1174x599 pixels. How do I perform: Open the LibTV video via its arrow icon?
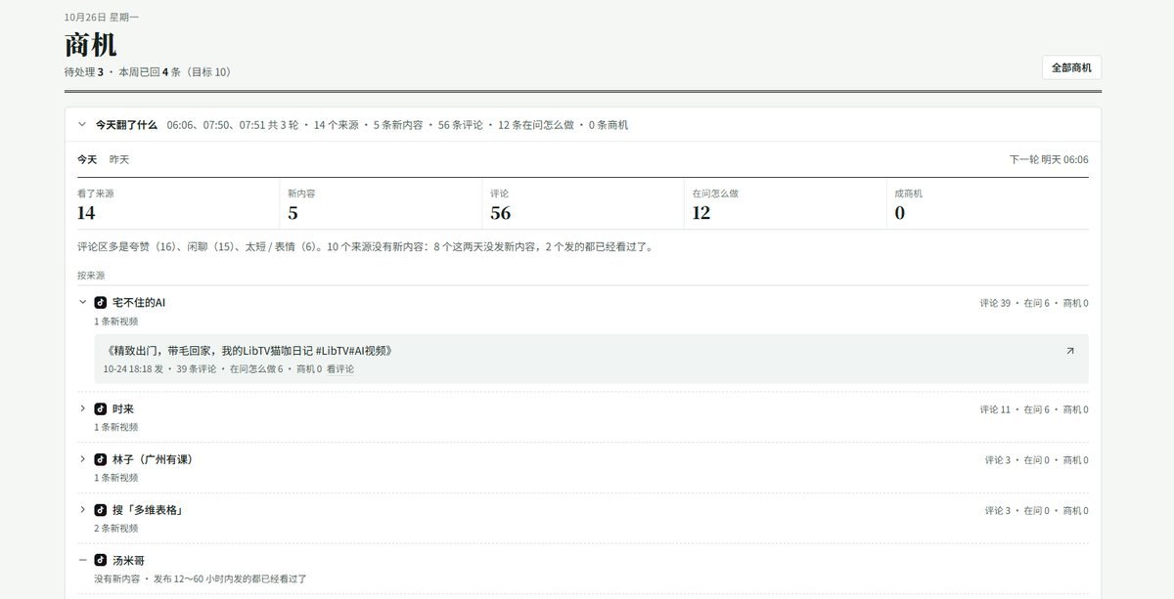point(1070,351)
